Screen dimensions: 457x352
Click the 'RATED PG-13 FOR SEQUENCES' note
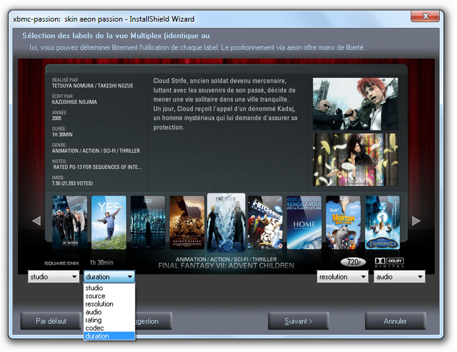click(x=97, y=167)
